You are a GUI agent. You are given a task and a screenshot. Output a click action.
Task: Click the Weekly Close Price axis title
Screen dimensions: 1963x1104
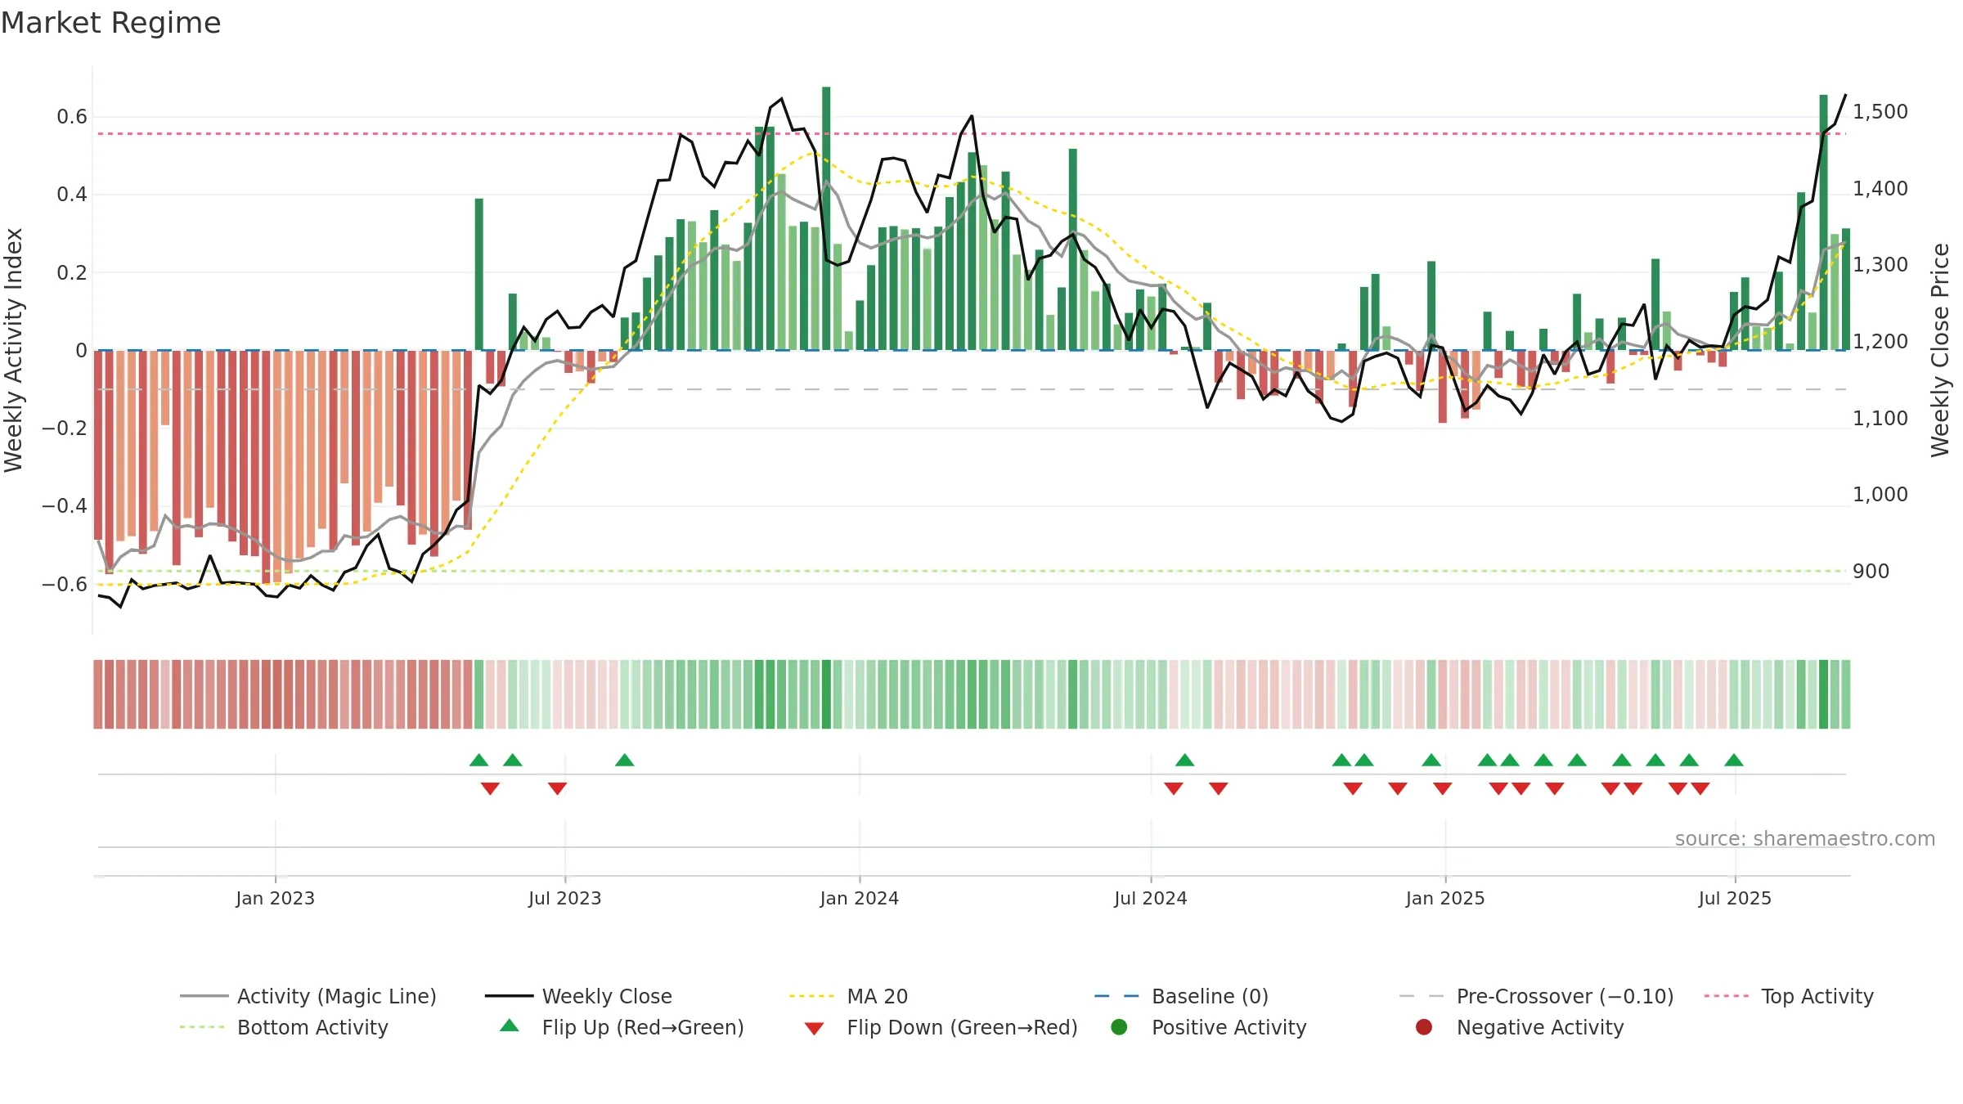point(1940,350)
